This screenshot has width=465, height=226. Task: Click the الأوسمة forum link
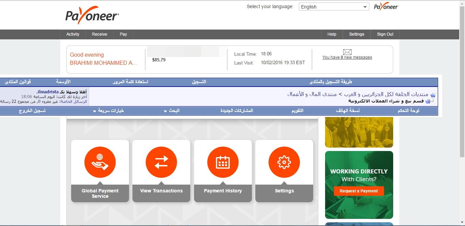point(63,82)
